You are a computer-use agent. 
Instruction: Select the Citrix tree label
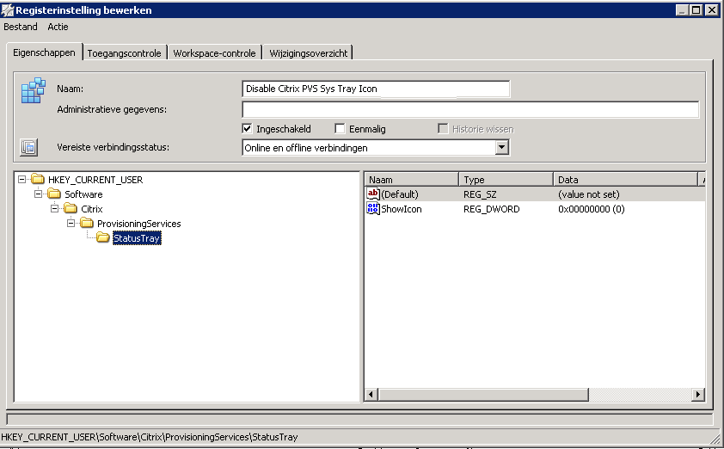click(x=91, y=209)
